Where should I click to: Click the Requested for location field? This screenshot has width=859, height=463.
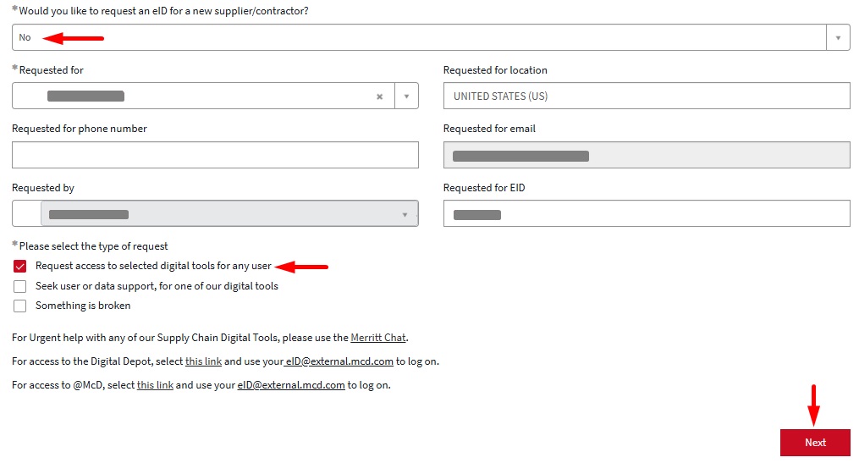[x=647, y=96]
